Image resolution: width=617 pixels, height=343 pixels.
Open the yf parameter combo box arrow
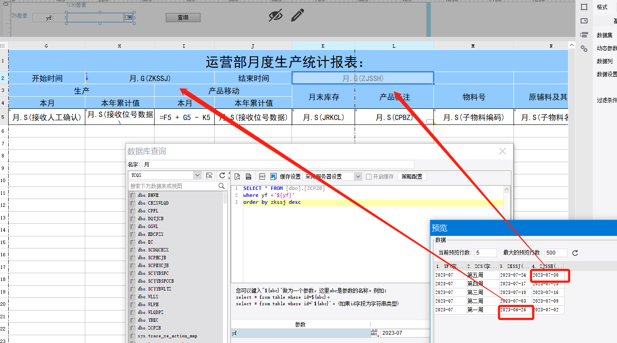[x=129, y=17]
